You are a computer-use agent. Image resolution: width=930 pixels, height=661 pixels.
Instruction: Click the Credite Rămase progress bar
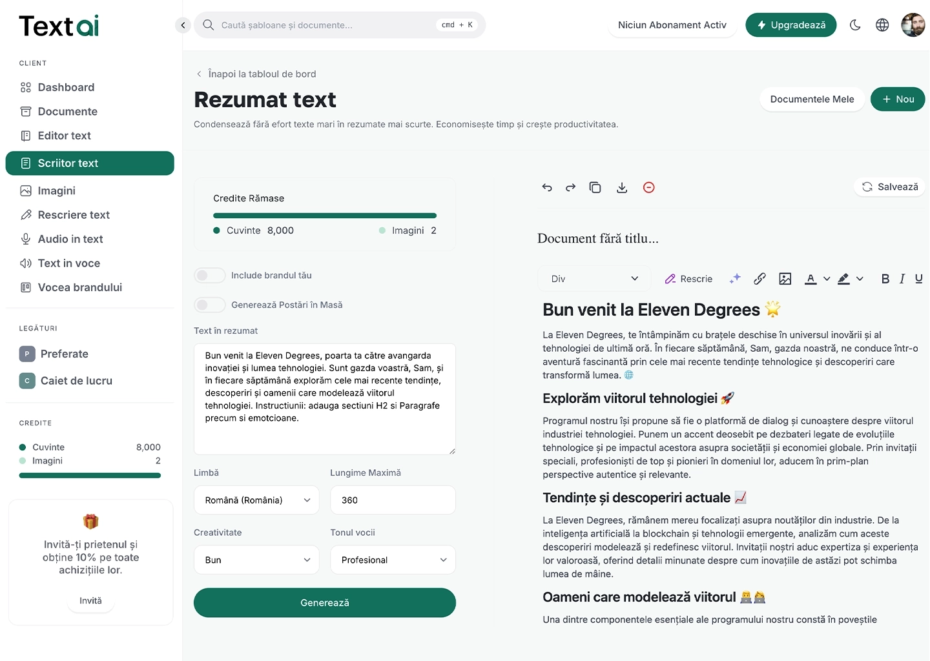click(x=325, y=216)
